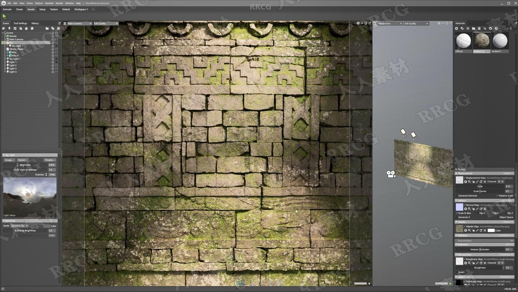Switch to the History tab
The height and width of the screenshot is (292, 518).
[35, 23]
